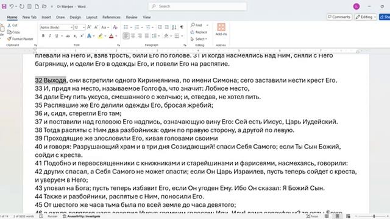The height and width of the screenshot is (219, 390).
Task: Increase font size with the larger A
Action: click(89, 27)
